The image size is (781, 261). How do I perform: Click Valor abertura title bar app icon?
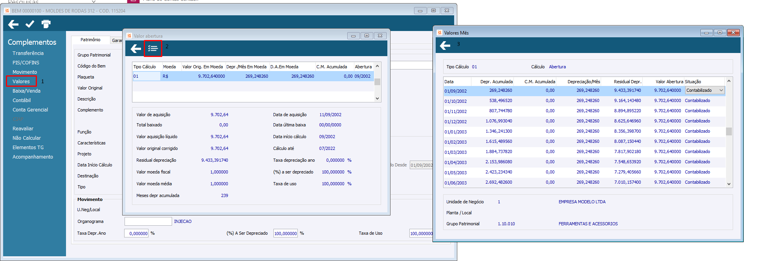[129, 36]
